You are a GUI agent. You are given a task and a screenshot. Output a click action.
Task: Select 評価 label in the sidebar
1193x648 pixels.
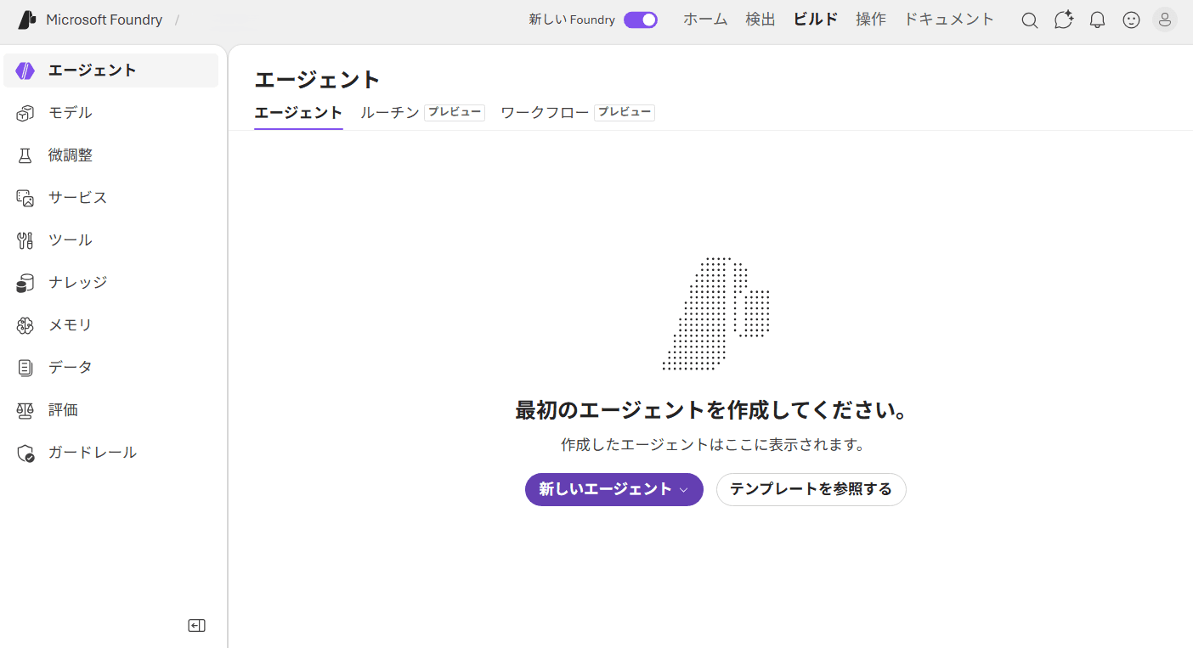[x=64, y=410]
